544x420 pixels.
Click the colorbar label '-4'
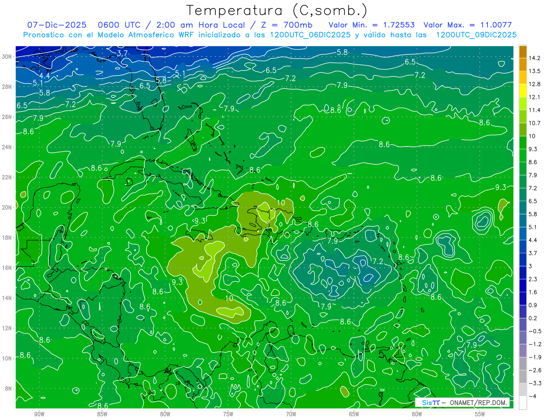532,396
